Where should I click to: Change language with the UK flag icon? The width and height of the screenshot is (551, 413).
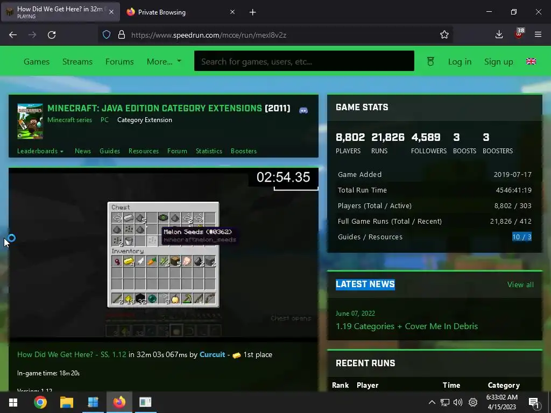click(x=531, y=61)
